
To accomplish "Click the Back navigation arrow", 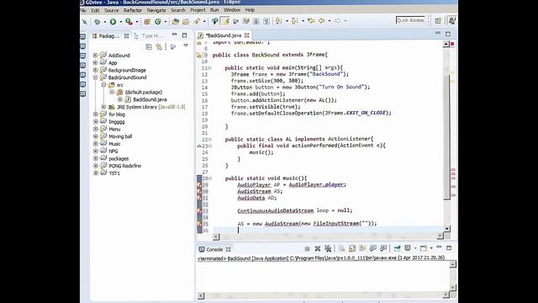I will click(321, 21).
